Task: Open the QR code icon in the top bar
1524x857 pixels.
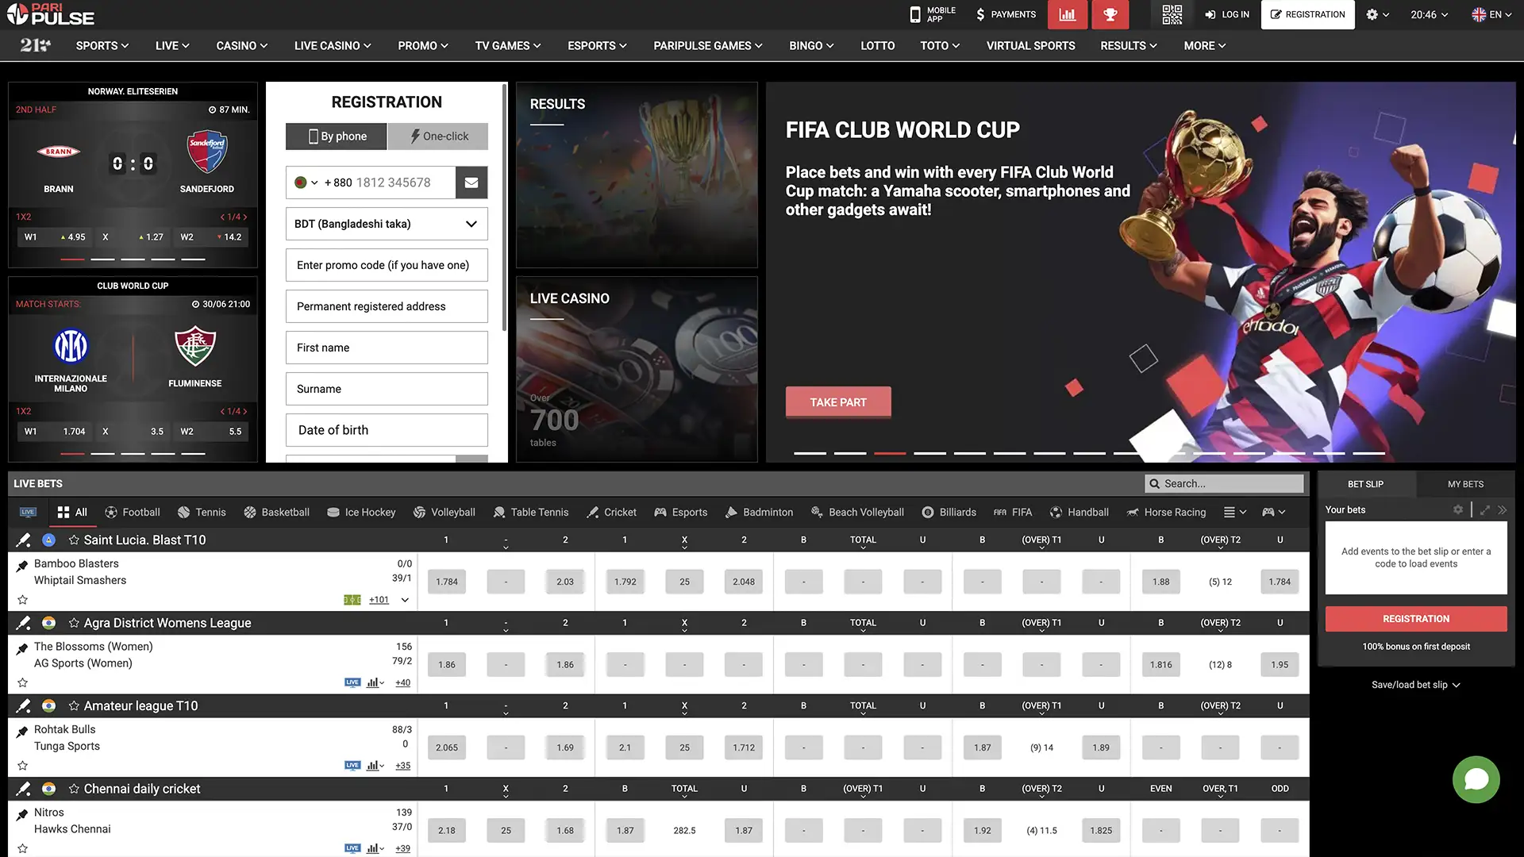Action: click(x=1172, y=14)
